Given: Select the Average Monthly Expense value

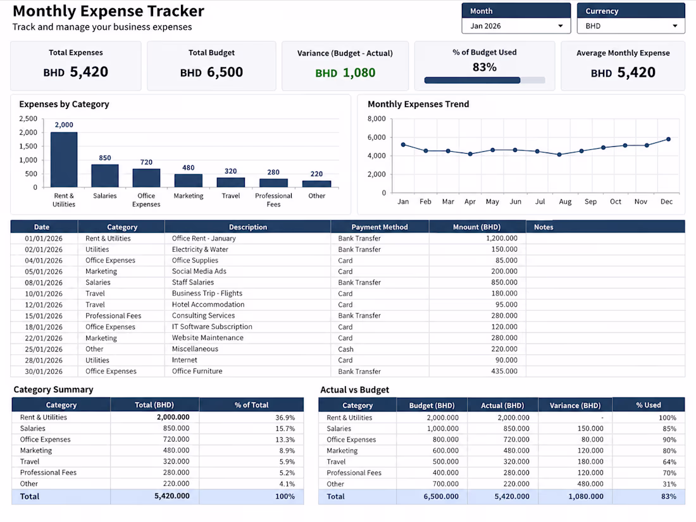Looking at the screenshot, I should [623, 73].
